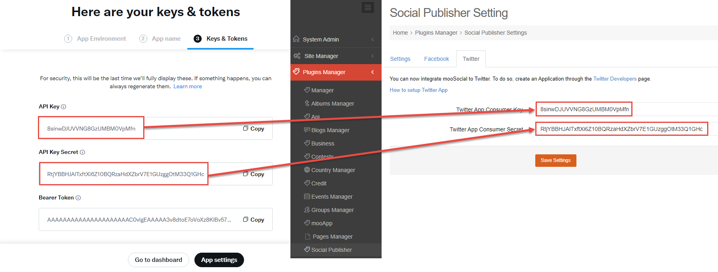
Task: Click the Twitter App Consumer Key field
Action: [627, 109]
